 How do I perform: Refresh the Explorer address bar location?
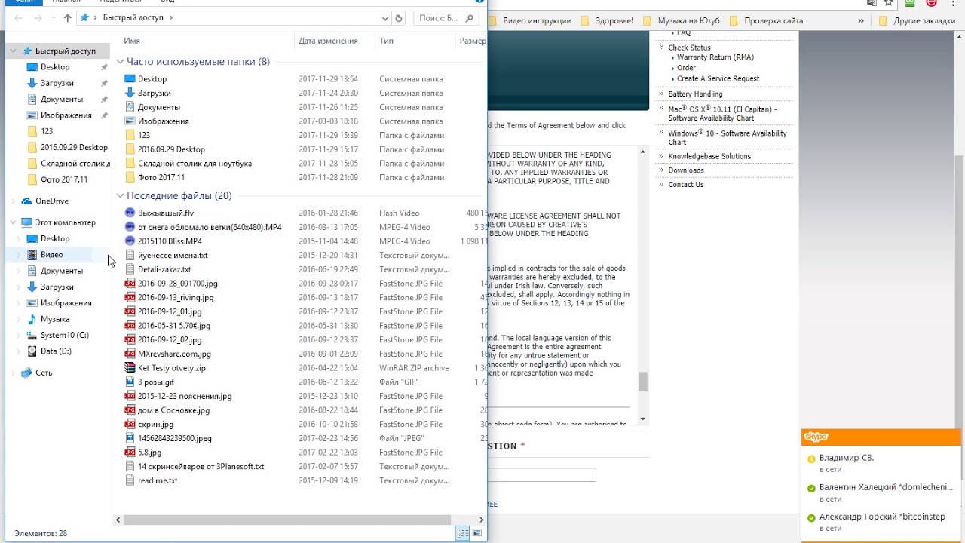tap(399, 17)
